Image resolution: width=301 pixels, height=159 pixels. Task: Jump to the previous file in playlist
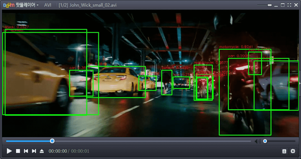tap(26, 151)
